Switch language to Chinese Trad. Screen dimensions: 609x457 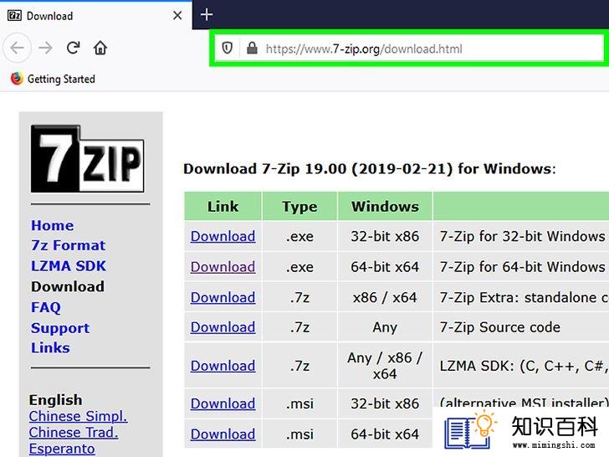point(74,433)
